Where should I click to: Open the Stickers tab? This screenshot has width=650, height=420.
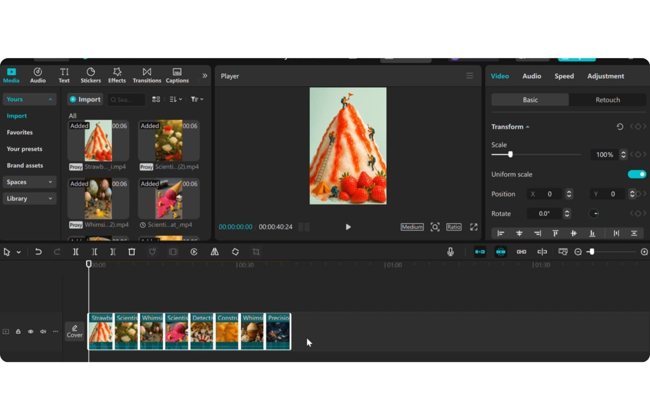tap(90, 75)
